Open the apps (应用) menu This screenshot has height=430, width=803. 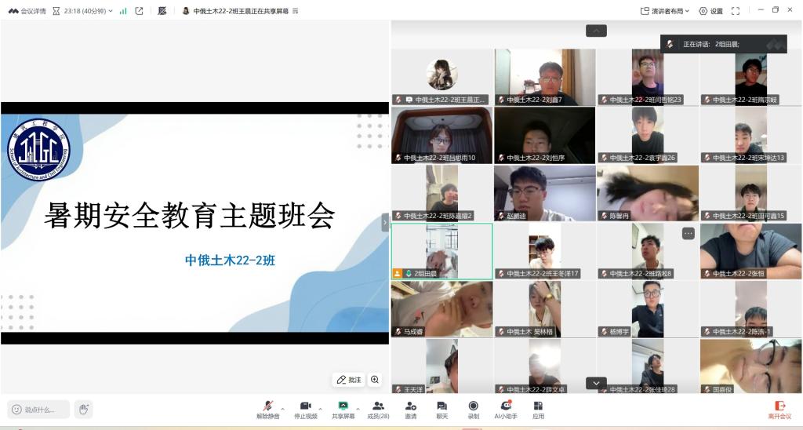[x=538, y=408]
